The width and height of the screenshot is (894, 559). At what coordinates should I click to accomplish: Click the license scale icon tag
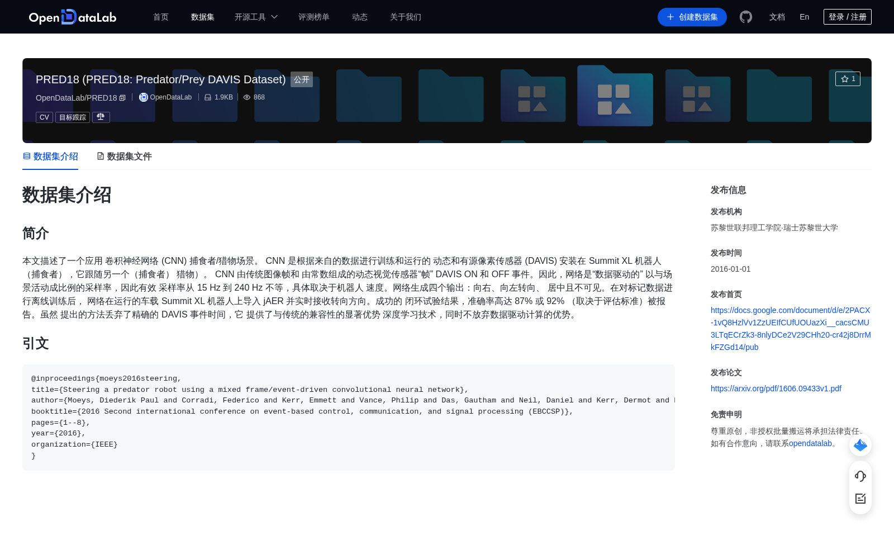pos(101,117)
